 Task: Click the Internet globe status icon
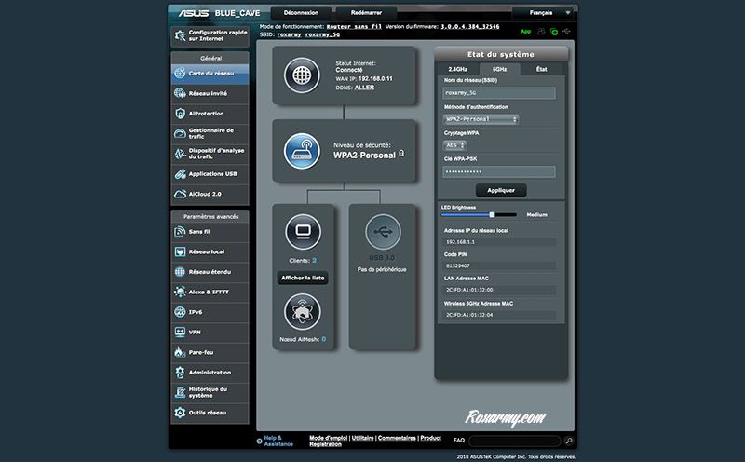tap(302, 75)
